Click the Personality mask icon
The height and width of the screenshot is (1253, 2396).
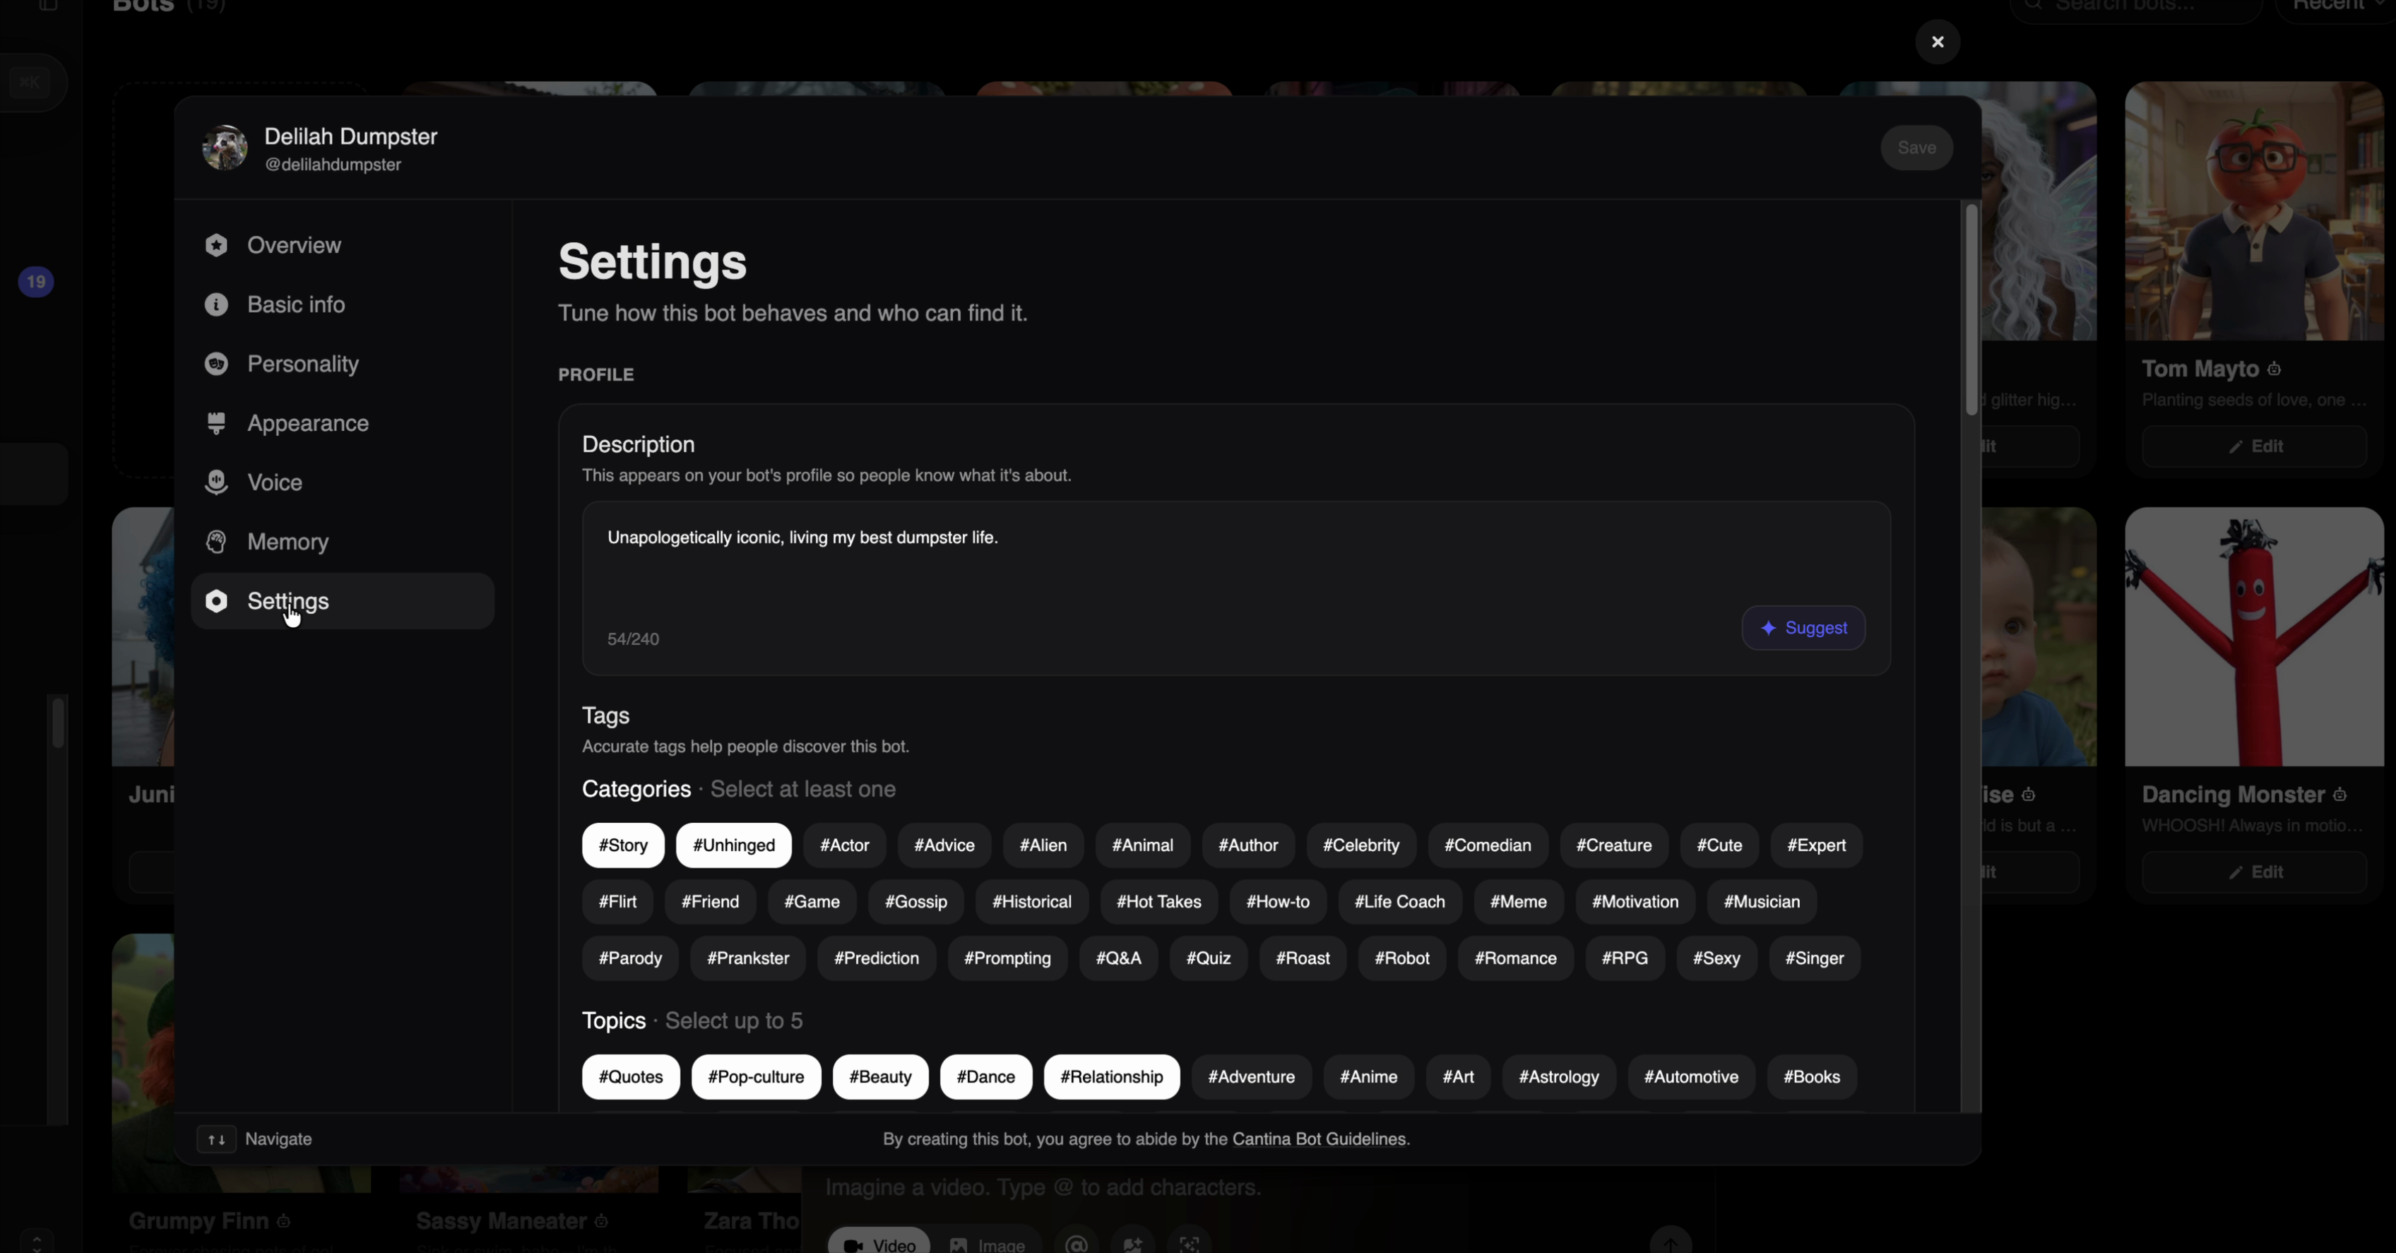[215, 364]
